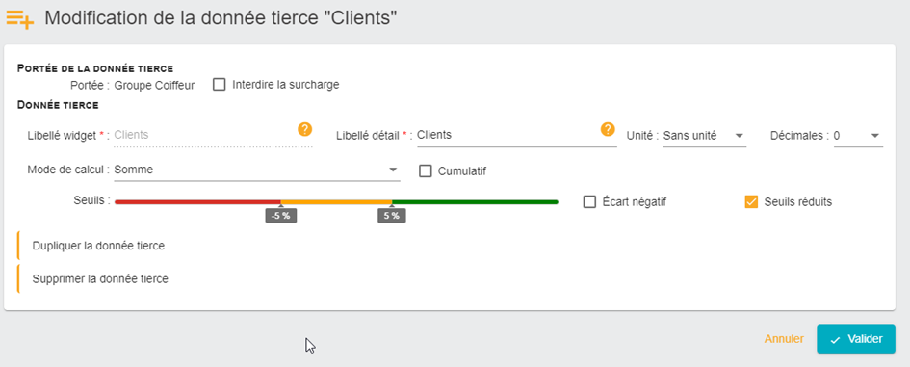Click the 5 % threshold handle
910x367 pixels.
[392, 216]
